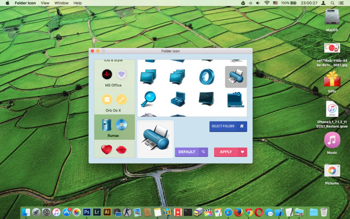Open the Help menu
This screenshot has width=350, height=219.
pyautogui.click(x=77, y=3)
